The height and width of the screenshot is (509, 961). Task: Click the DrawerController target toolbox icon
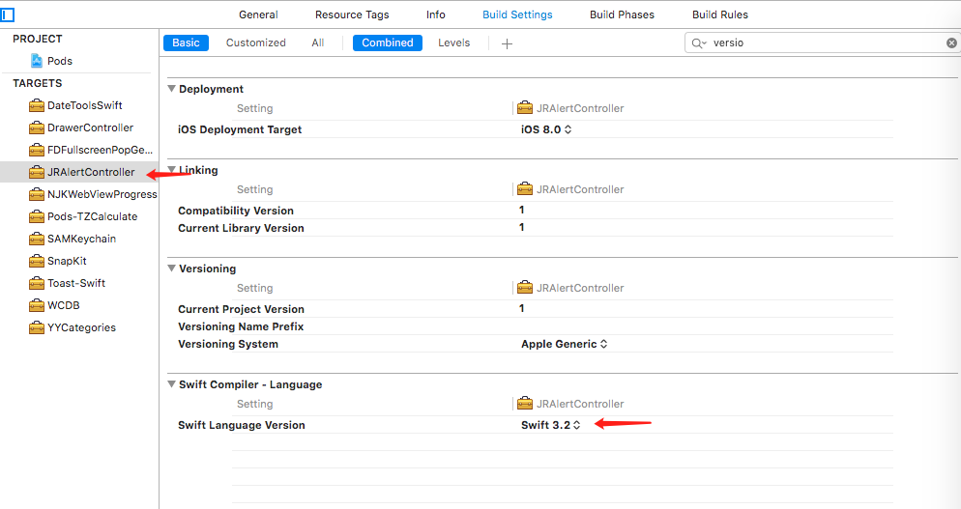(x=37, y=127)
